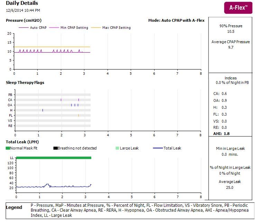
Task: Click the Average Leak value 25.0
Action: point(230,187)
